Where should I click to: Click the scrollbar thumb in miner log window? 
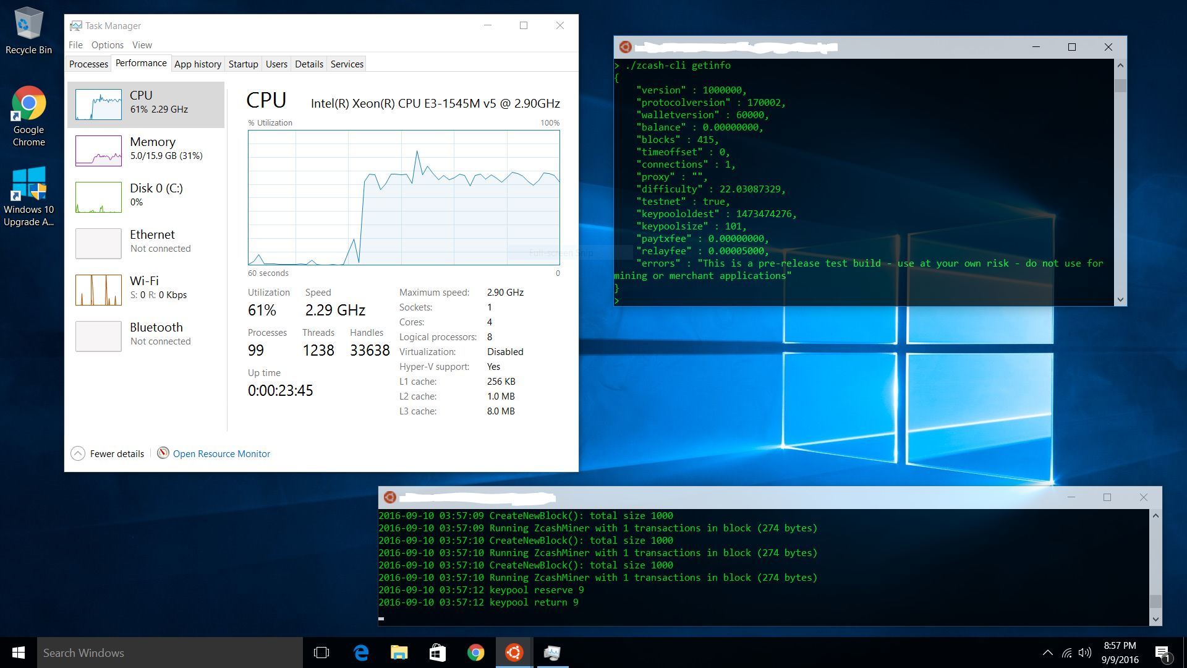click(1155, 601)
